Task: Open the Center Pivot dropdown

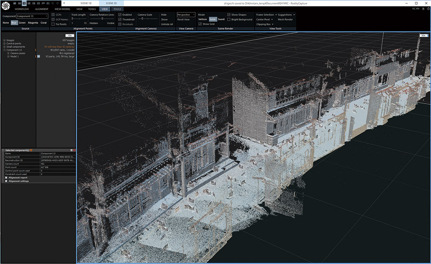Action: click(265, 19)
